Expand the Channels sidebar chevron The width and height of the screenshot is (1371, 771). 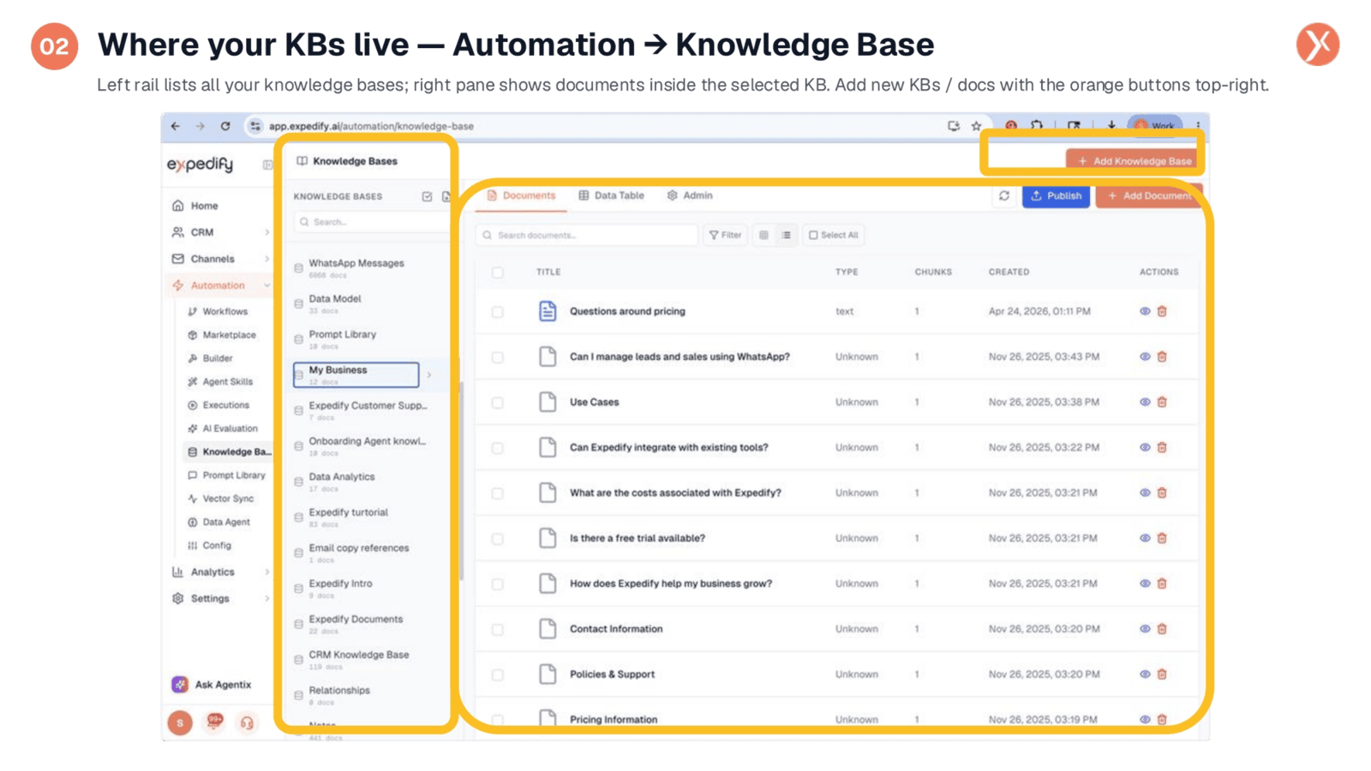tap(266, 259)
